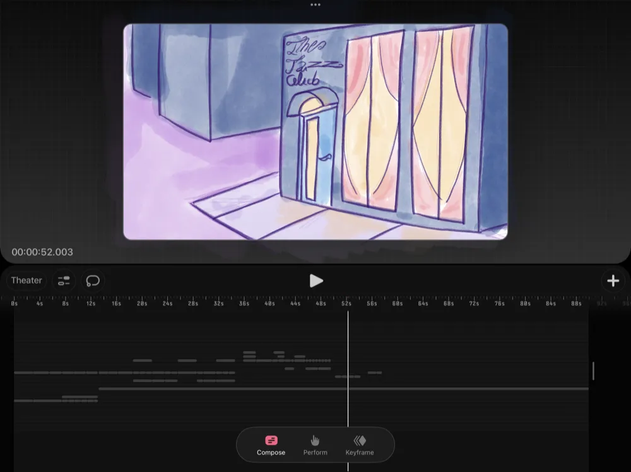Click the 88s mark on timeline ruler
This screenshot has width=631, height=472.
point(576,303)
